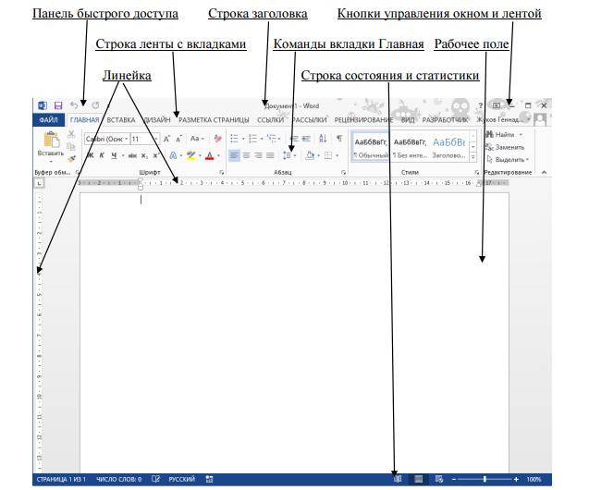The height and width of the screenshot is (490, 589).
Task: Open borders dropdown
Action: (337, 155)
